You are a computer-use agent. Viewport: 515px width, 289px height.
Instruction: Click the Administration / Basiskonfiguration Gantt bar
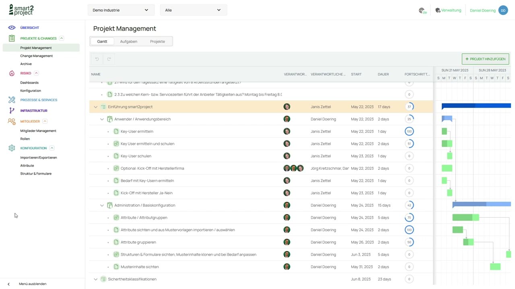tap(482, 205)
